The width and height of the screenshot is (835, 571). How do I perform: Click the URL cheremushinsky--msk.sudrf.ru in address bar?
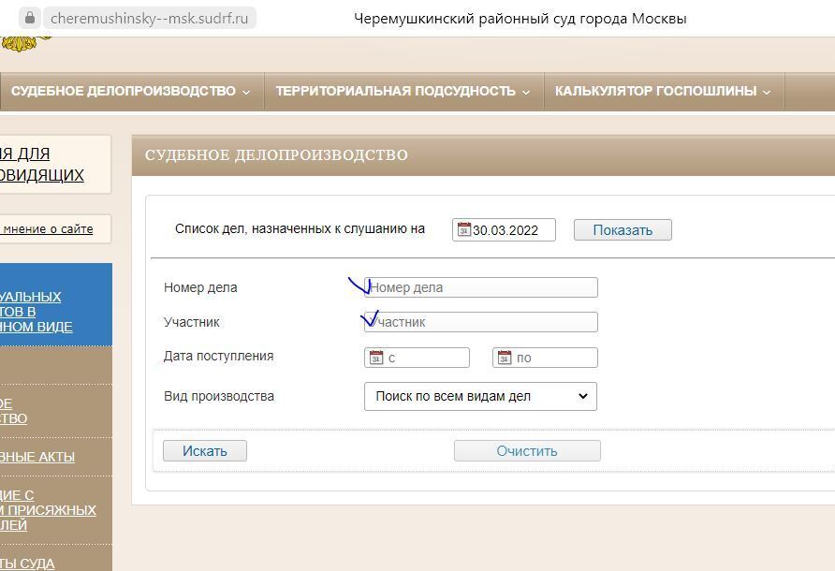click(150, 18)
